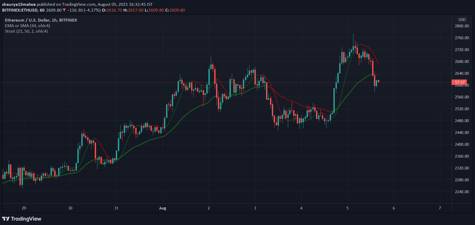Click 'Strait (21, 50, 2, ohlc4)' indicator label

[x=26, y=31]
